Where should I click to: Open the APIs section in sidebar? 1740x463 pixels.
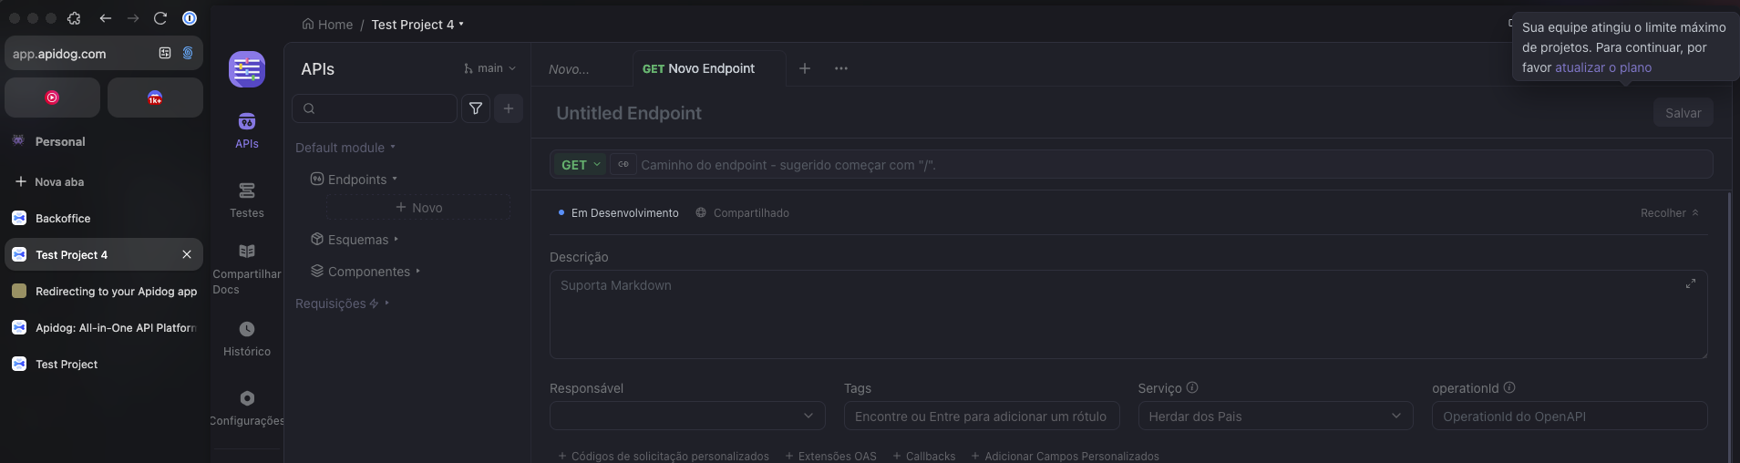(246, 129)
